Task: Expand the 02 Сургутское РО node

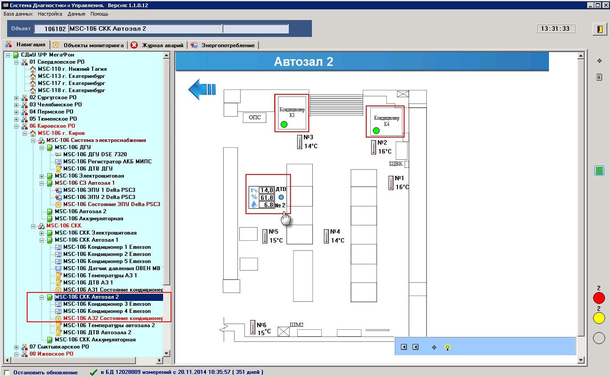Action: tap(16, 97)
